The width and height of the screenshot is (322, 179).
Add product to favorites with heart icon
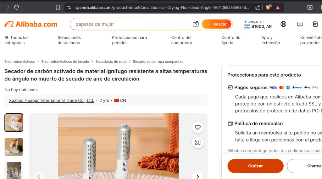tap(198, 127)
